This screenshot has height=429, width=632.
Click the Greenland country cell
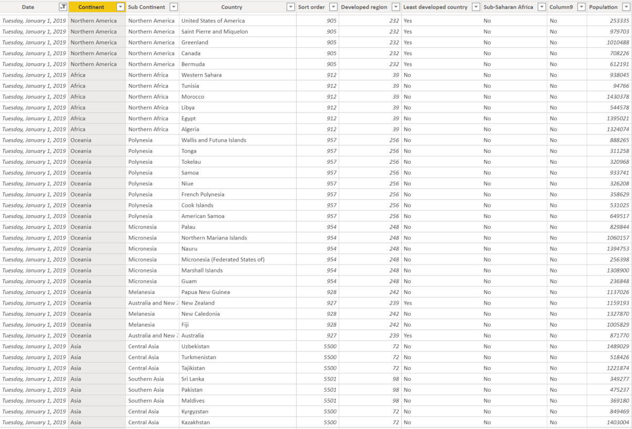tap(237, 43)
